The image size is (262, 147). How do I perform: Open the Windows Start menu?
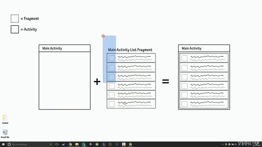click(x=3, y=144)
